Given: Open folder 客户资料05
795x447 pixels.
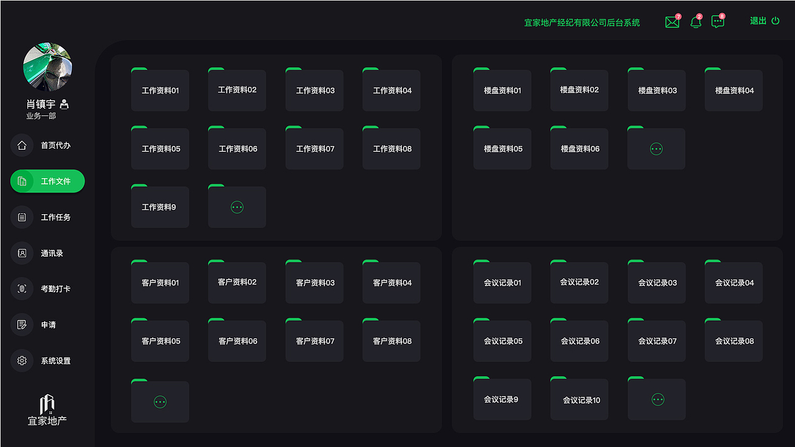Looking at the screenshot, I should click(x=160, y=340).
